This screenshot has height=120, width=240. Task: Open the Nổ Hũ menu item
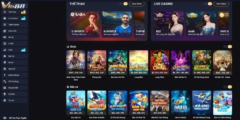(15, 37)
